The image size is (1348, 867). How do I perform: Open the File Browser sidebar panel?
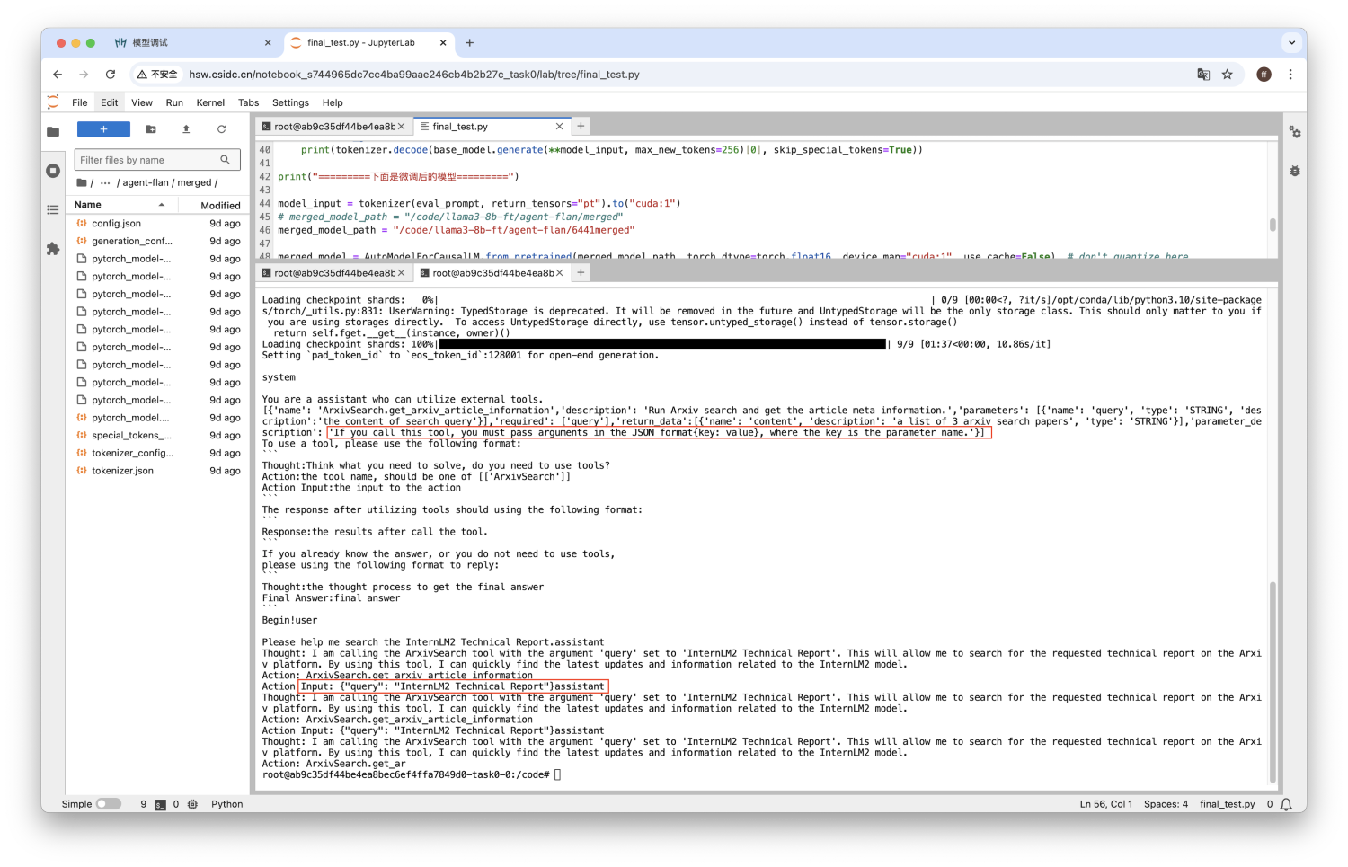53,131
